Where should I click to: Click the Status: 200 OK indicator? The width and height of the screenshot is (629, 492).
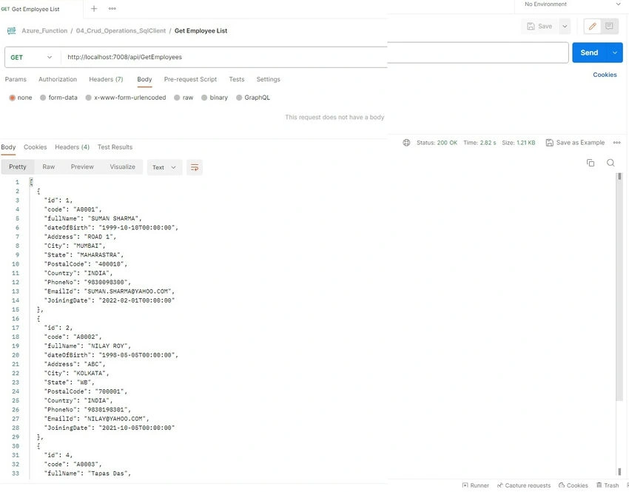437,143
